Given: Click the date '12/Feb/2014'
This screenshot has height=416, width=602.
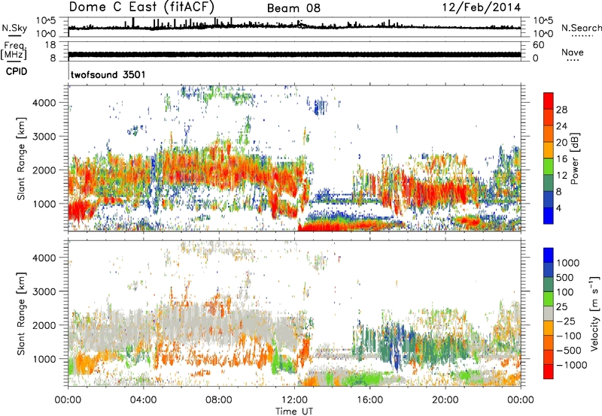Looking at the screenshot, I should point(482,8).
